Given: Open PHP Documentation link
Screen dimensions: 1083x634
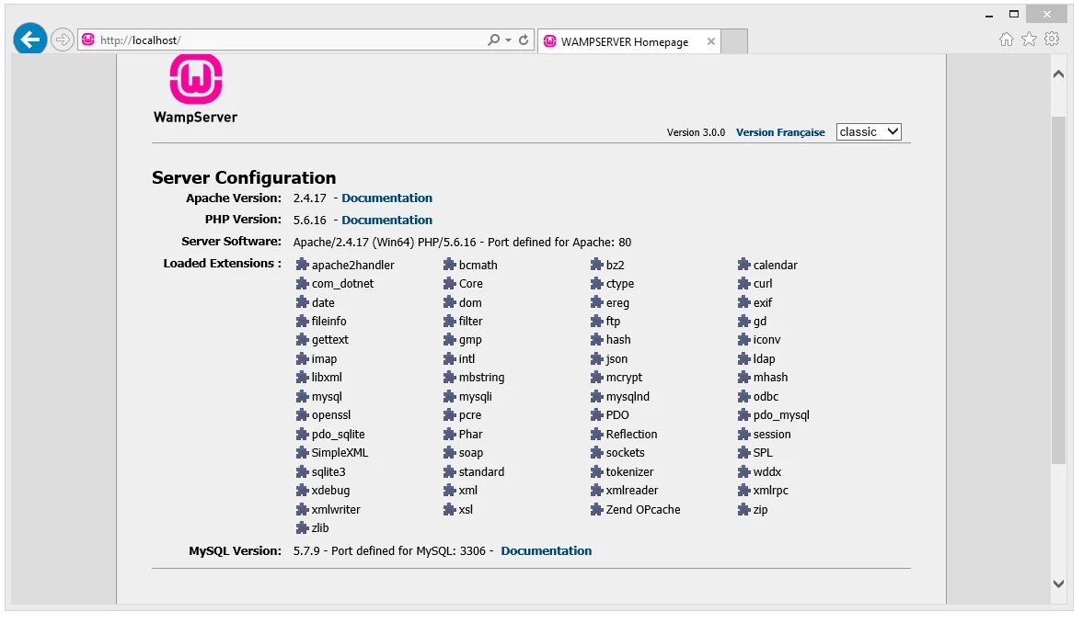Looking at the screenshot, I should coord(386,221).
